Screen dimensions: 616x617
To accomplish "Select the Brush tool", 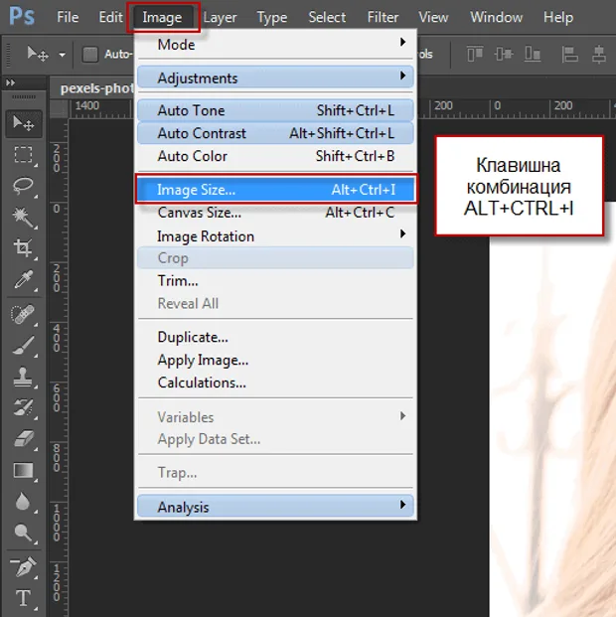I will (x=24, y=346).
